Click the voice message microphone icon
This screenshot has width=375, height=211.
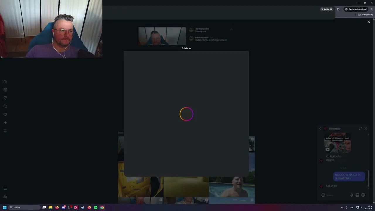(352, 195)
